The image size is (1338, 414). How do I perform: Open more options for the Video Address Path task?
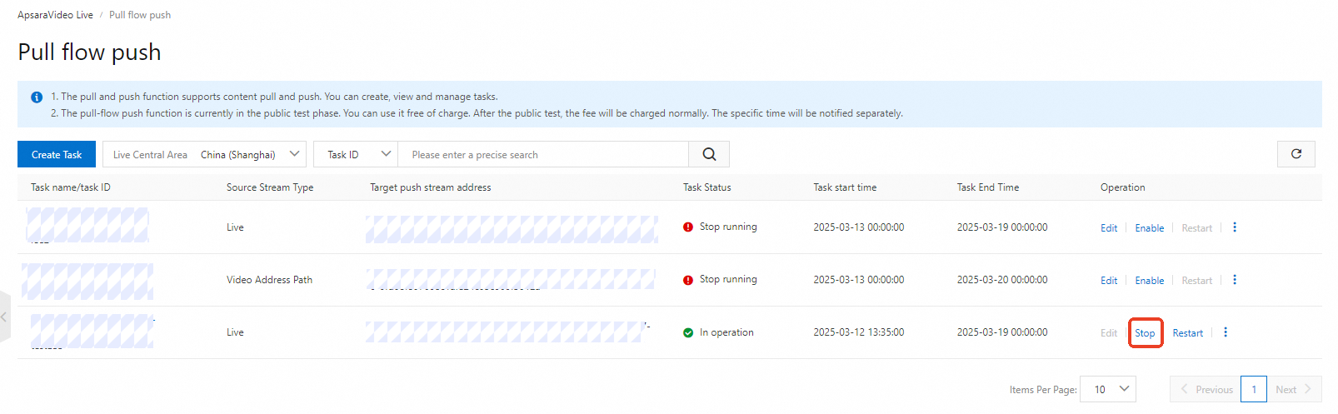(1235, 280)
